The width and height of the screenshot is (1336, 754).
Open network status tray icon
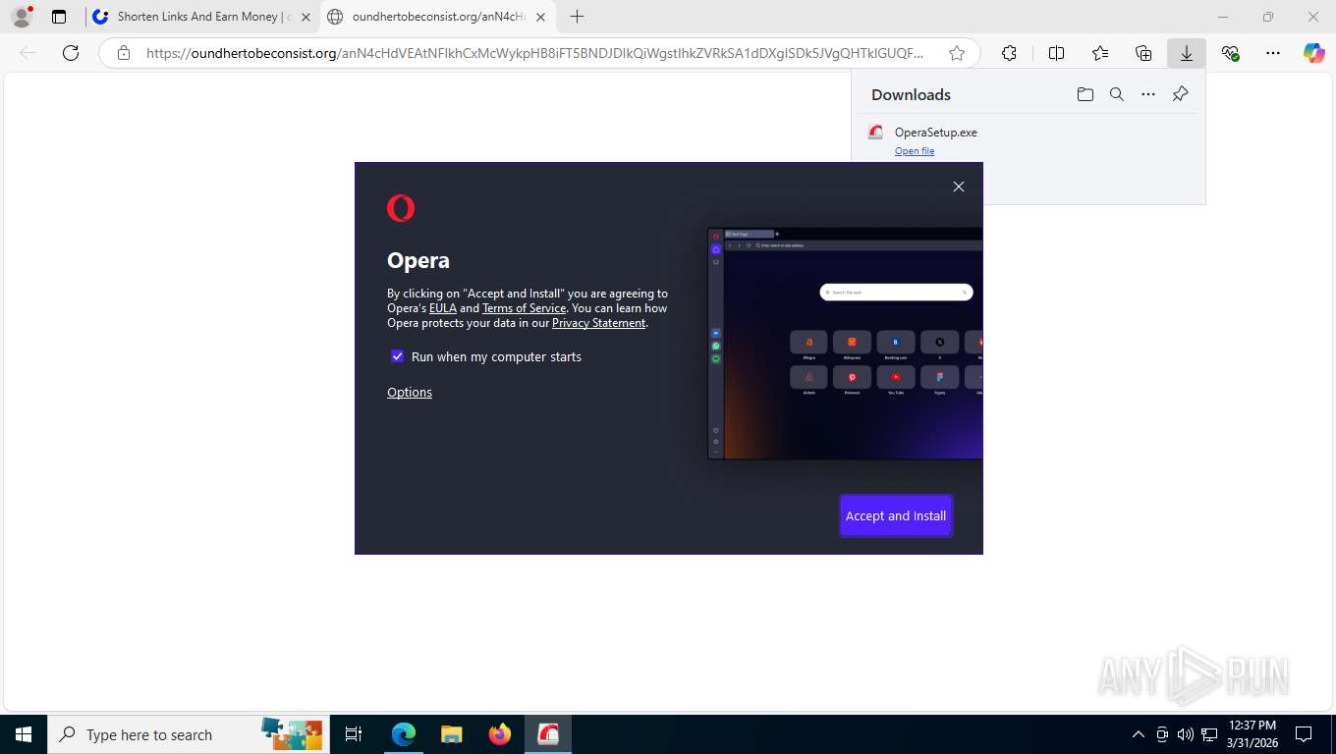tap(1209, 734)
